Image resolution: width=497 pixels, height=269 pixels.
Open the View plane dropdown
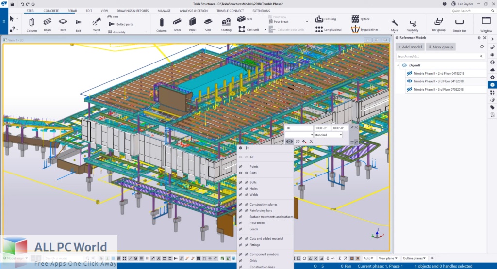pos(388,258)
